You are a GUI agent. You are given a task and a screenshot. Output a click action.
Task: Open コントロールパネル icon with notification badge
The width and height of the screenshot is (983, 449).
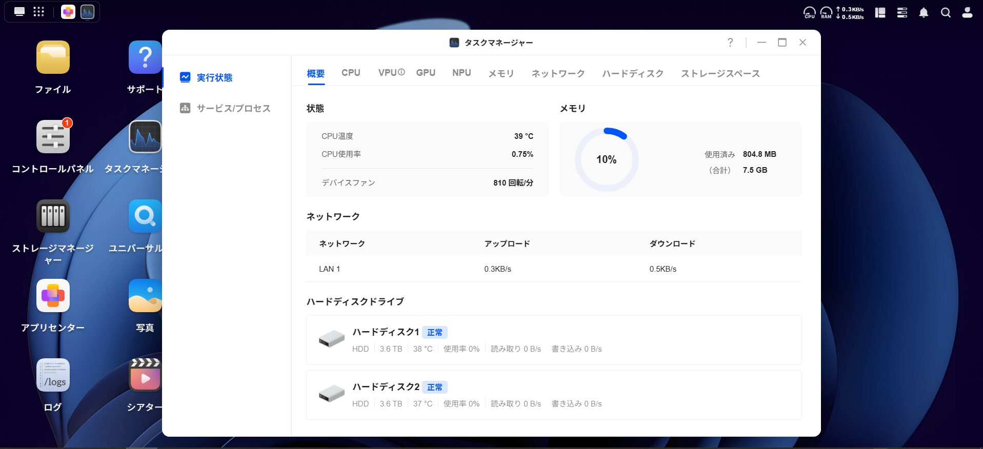point(53,137)
